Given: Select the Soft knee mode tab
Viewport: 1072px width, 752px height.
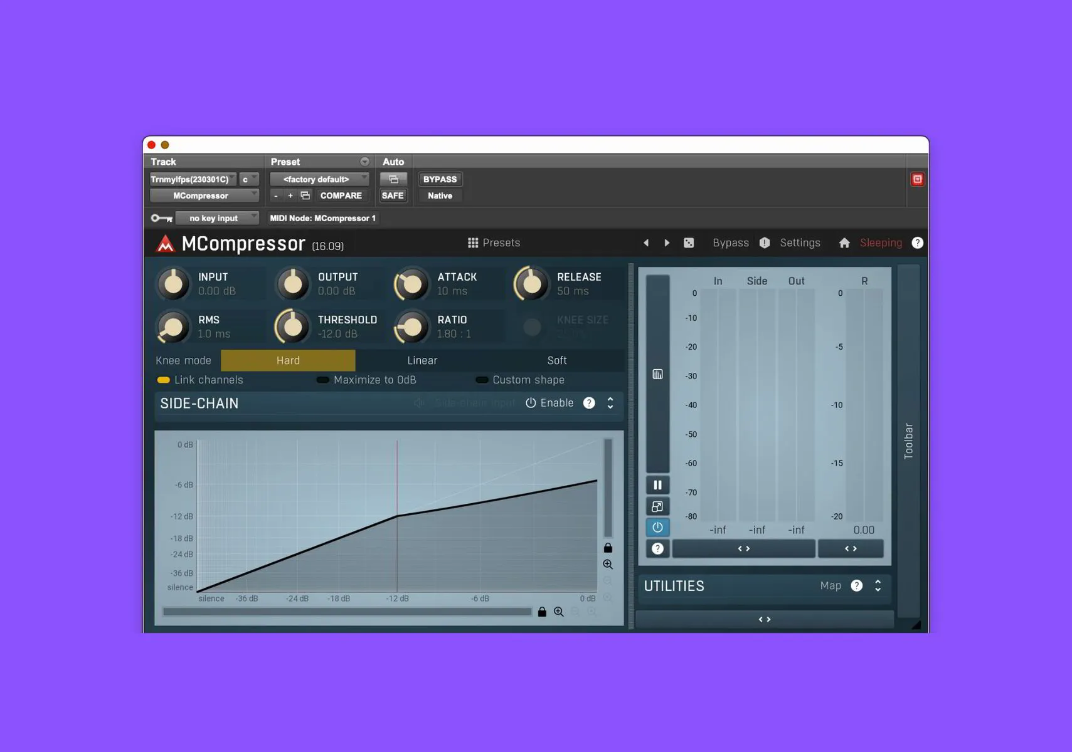Looking at the screenshot, I should tap(556, 360).
